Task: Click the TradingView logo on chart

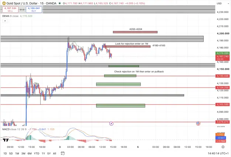Action: coord(6,140)
